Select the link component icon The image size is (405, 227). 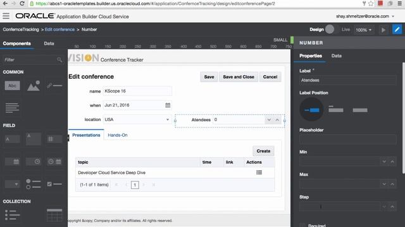[x=54, y=86]
